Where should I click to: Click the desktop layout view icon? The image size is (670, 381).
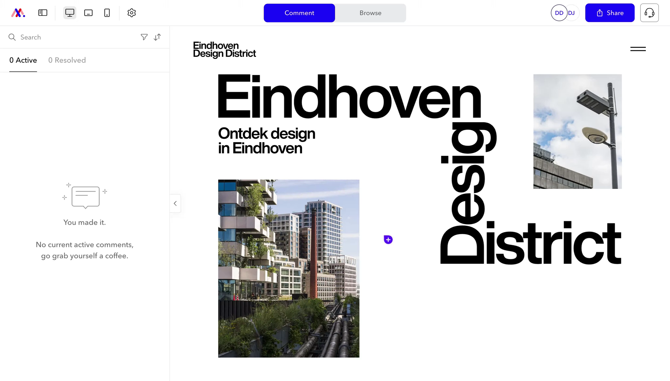[x=70, y=13]
